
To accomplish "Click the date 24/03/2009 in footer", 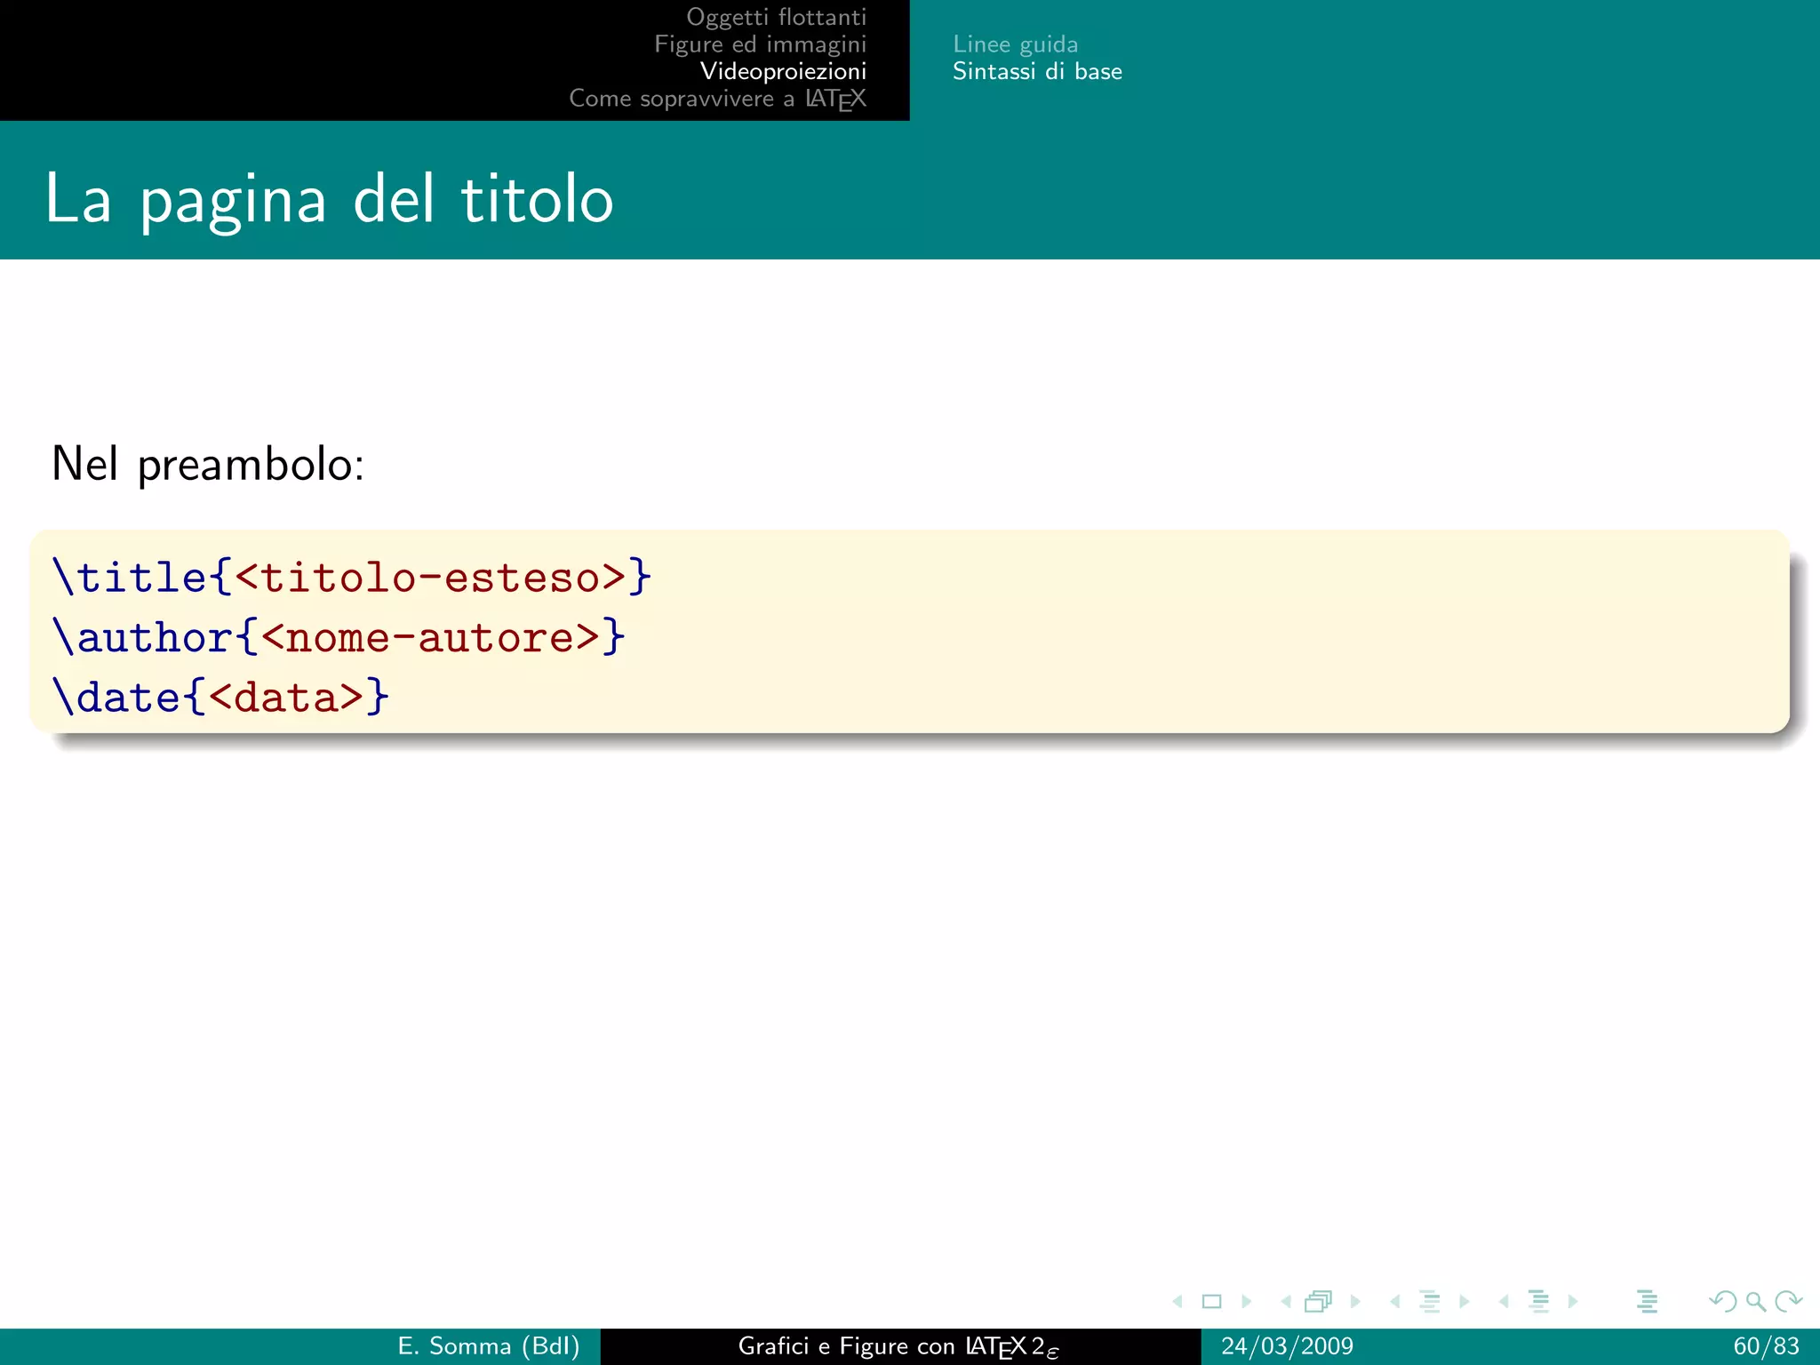I will [x=1287, y=1346].
